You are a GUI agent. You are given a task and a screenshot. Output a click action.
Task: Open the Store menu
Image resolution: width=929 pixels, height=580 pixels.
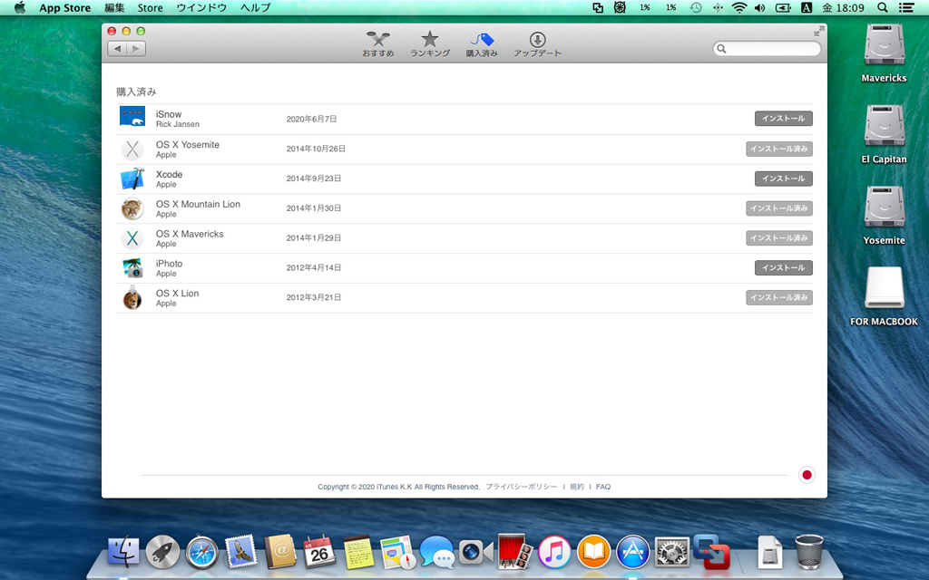[150, 7]
